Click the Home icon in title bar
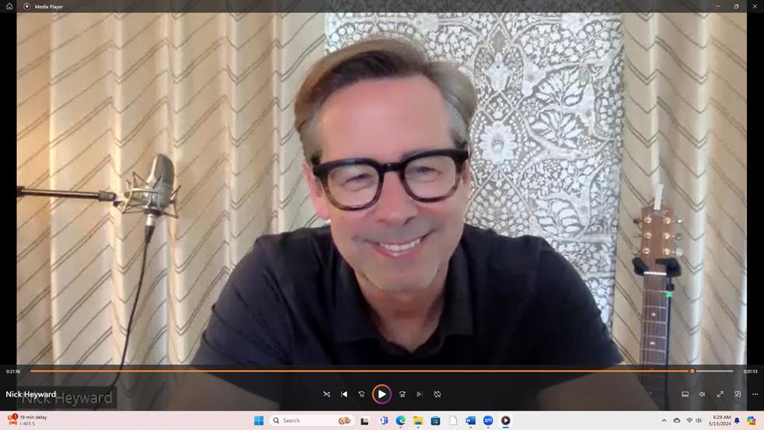 click(x=9, y=6)
